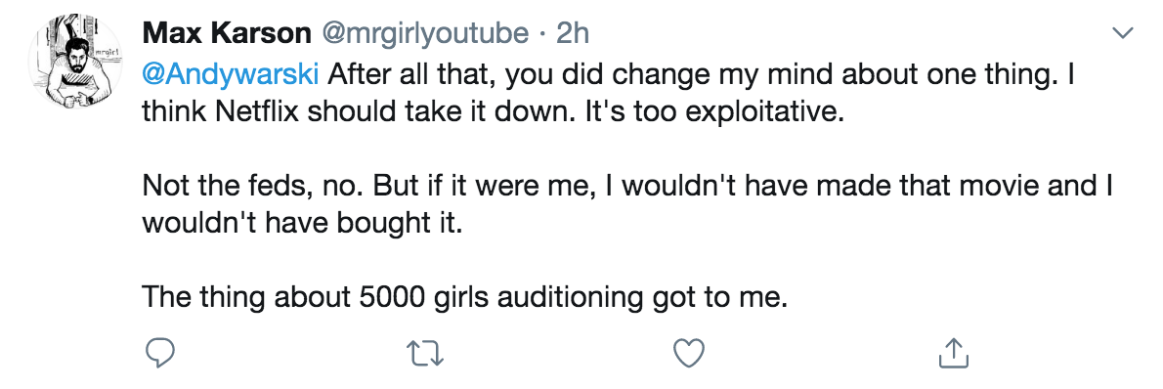The height and width of the screenshot is (389, 1163).
Task: Go to the @mrgirlyoutube handle
Action: click(x=424, y=32)
